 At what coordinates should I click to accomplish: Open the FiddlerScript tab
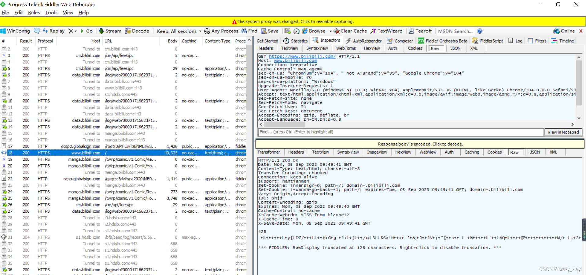488,41
